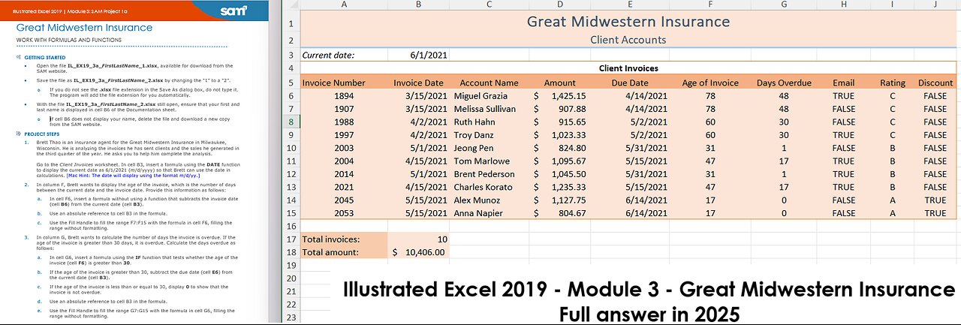Select invoice number 1907 cell
961x325 pixels.
pyautogui.click(x=344, y=110)
